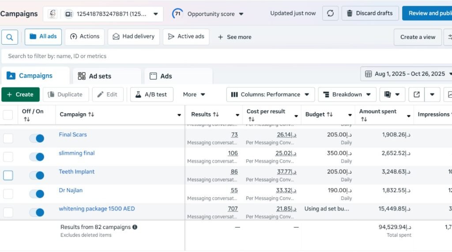This screenshot has width=452, height=252.
Task: Click the A/B test flask button
Action: tap(151, 95)
